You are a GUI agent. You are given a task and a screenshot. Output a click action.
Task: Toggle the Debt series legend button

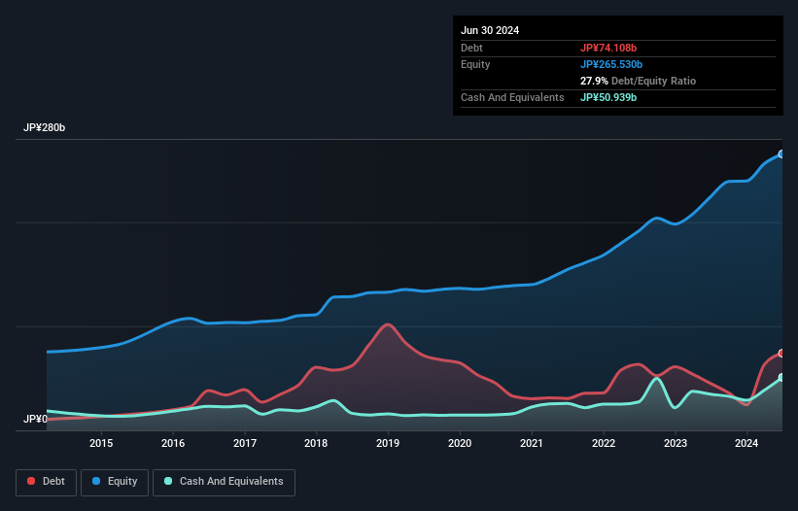pos(47,482)
